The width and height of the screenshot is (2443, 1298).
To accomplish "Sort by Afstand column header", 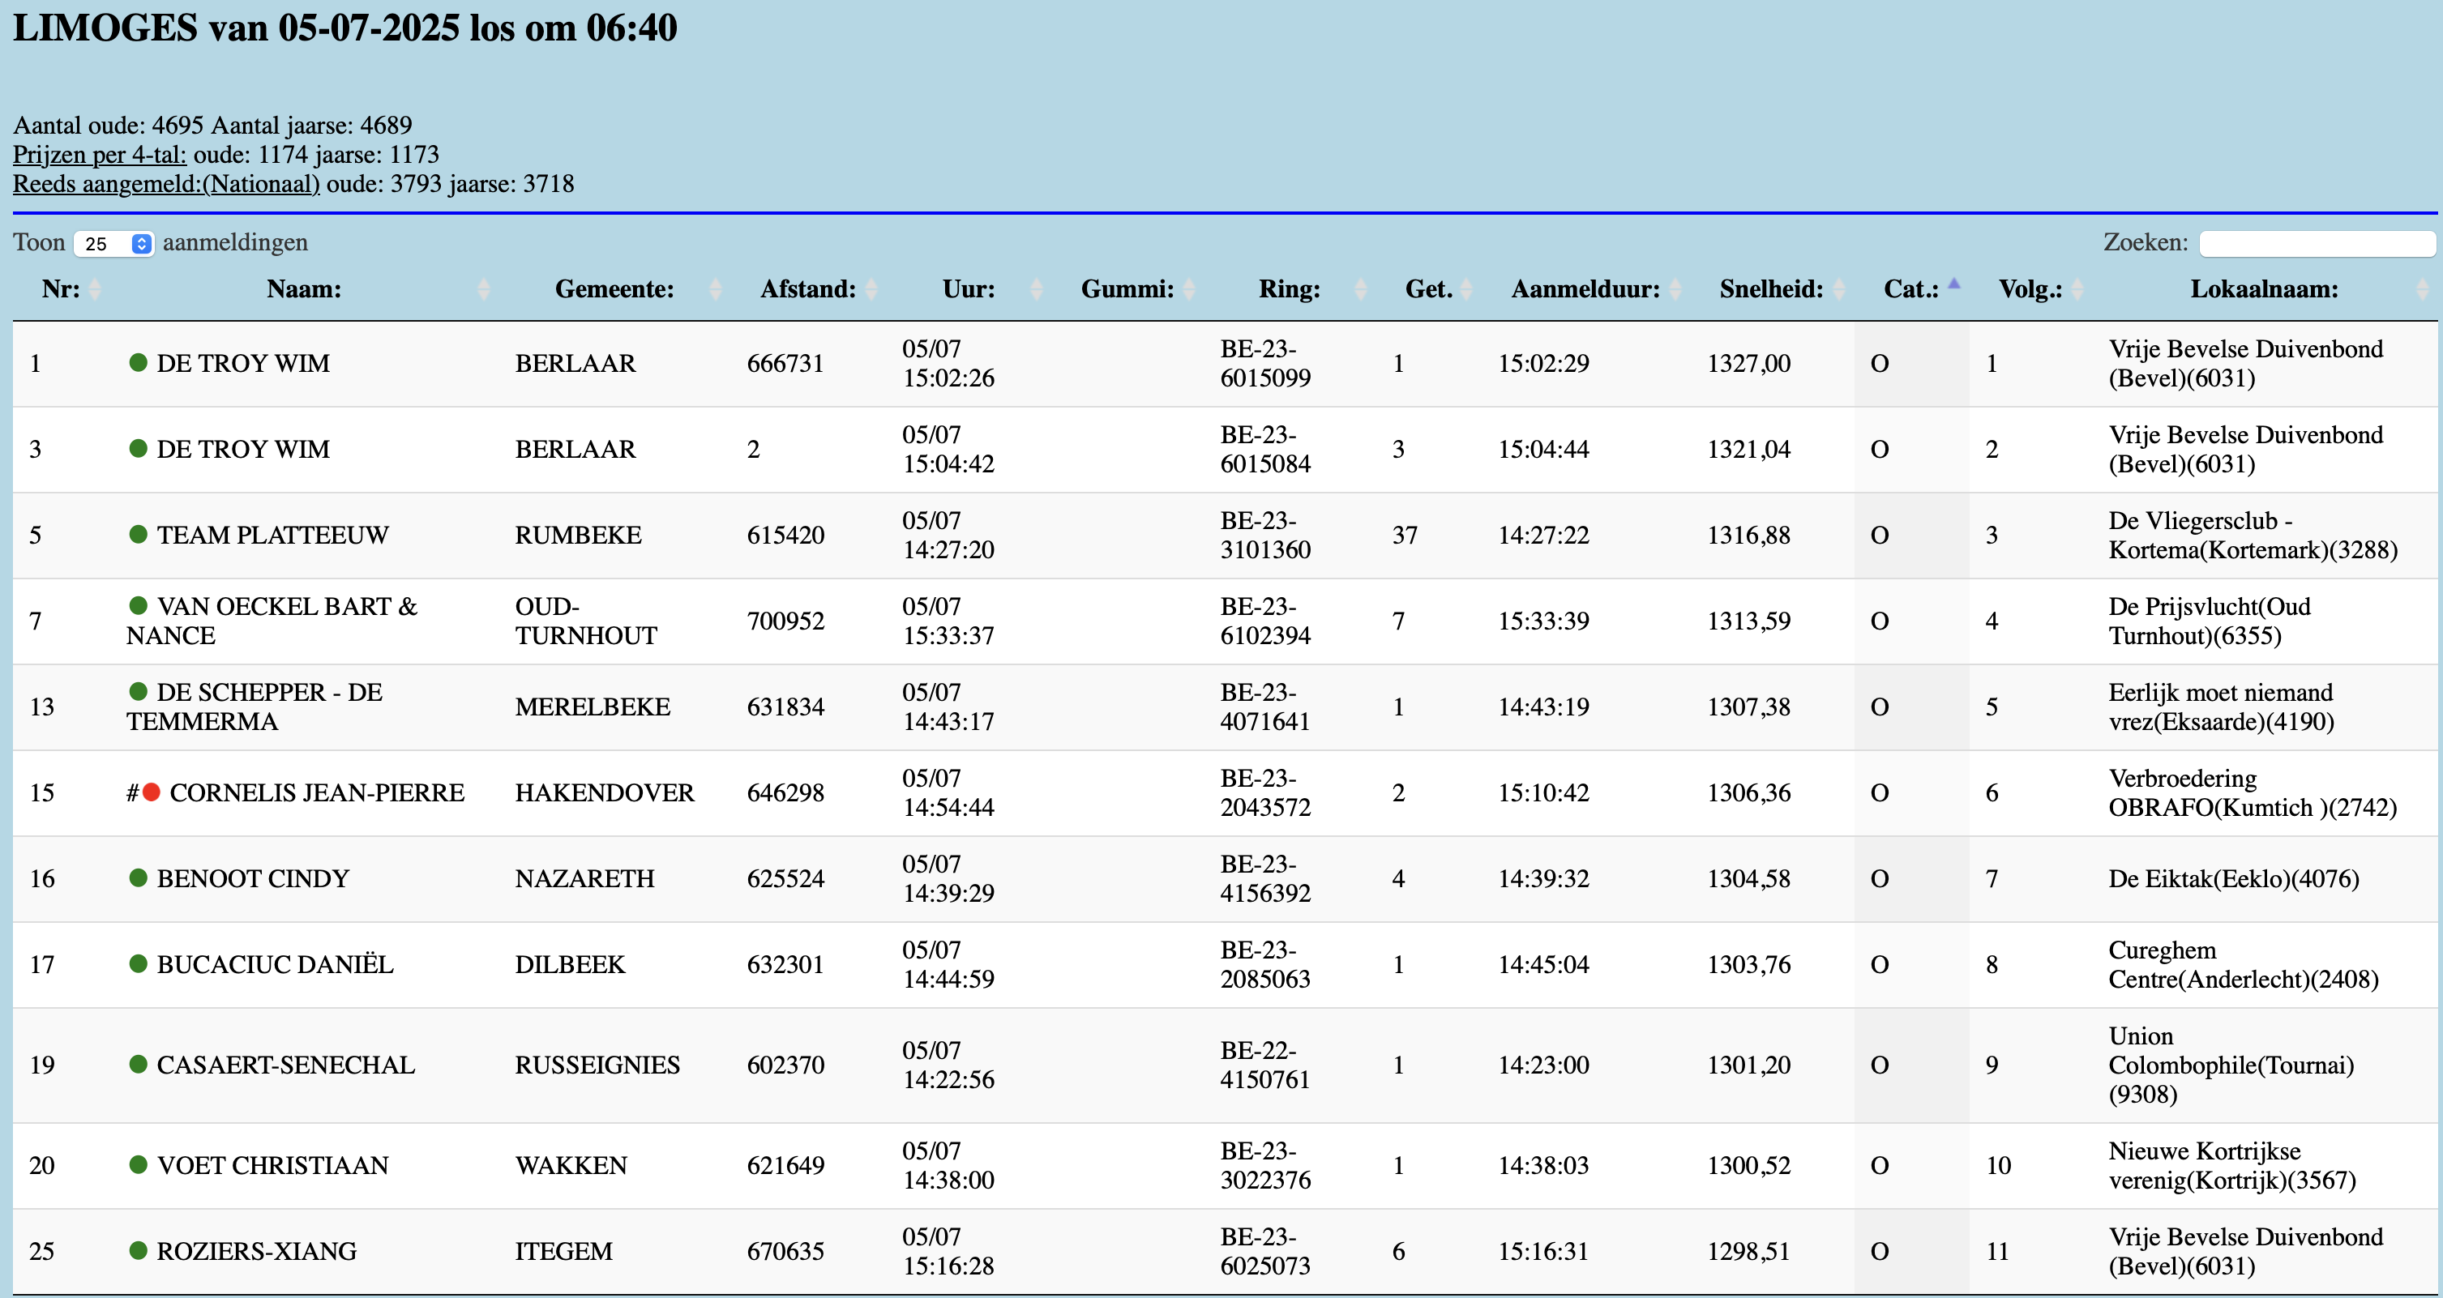I will tap(807, 289).
